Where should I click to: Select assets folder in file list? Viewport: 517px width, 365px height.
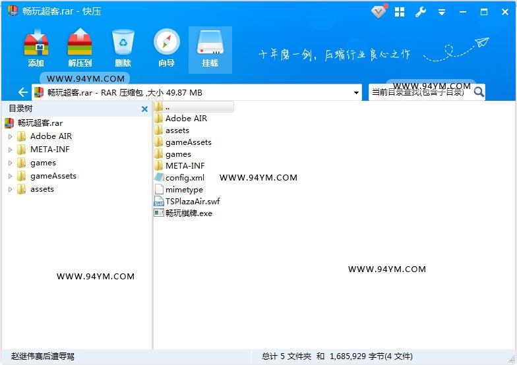171,130
